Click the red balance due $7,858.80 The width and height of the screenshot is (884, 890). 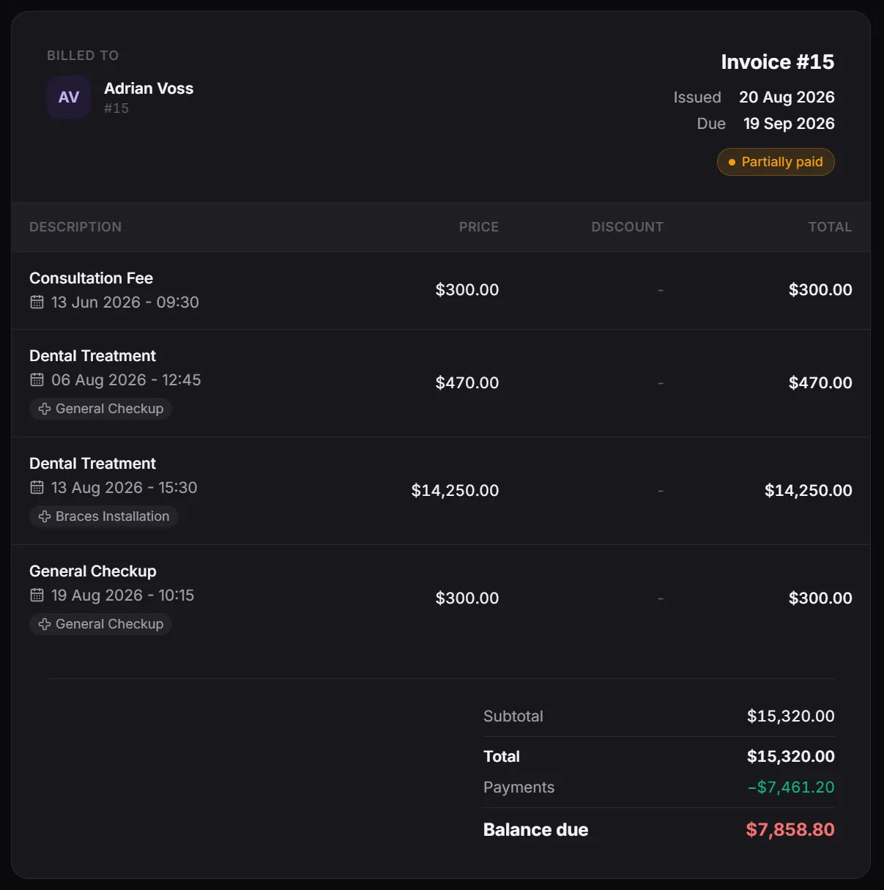(790, 830)
